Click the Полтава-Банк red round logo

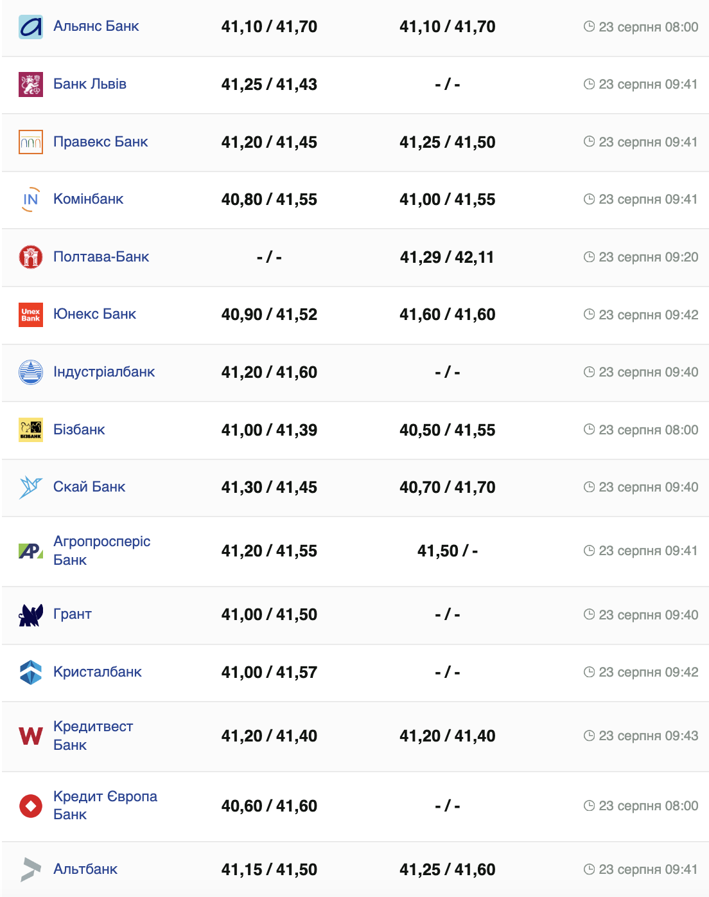click(31, 257)
